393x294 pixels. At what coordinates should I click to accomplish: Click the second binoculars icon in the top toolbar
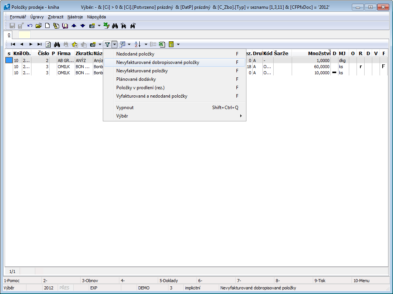[x=124, y=26]
